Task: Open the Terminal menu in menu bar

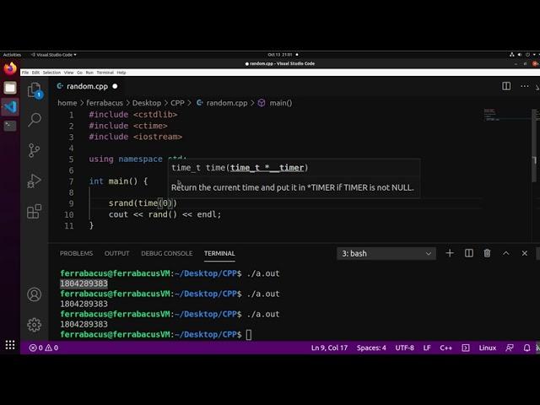Action: (x=105, y=73)
